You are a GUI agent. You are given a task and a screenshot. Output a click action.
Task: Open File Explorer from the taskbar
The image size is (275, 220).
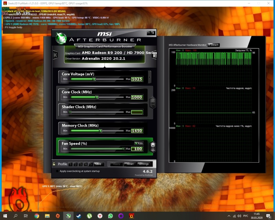(47, 216)
